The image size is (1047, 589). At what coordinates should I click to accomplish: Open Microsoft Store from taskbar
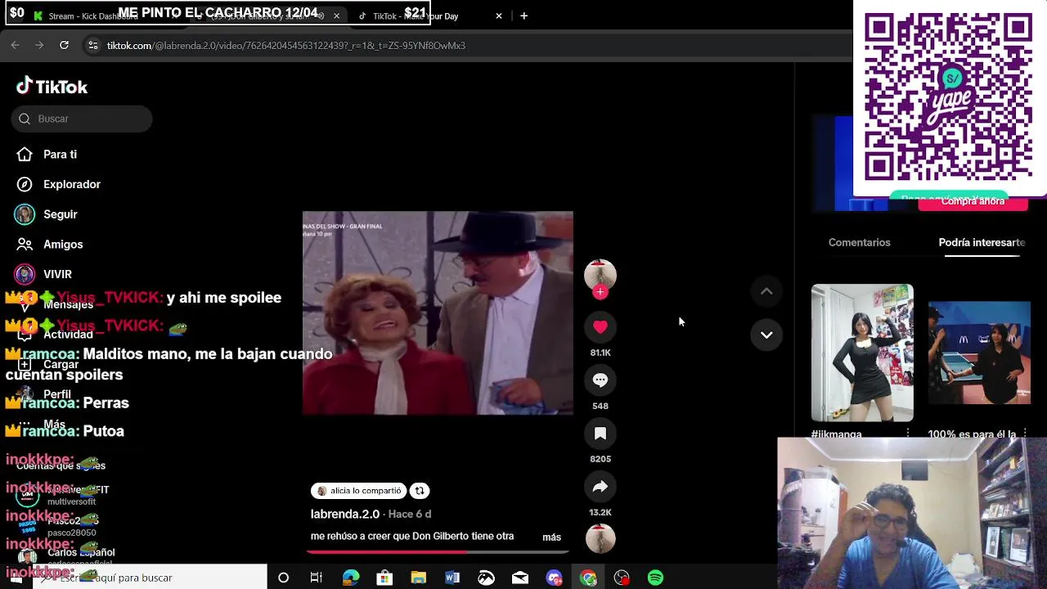point(384,578)
